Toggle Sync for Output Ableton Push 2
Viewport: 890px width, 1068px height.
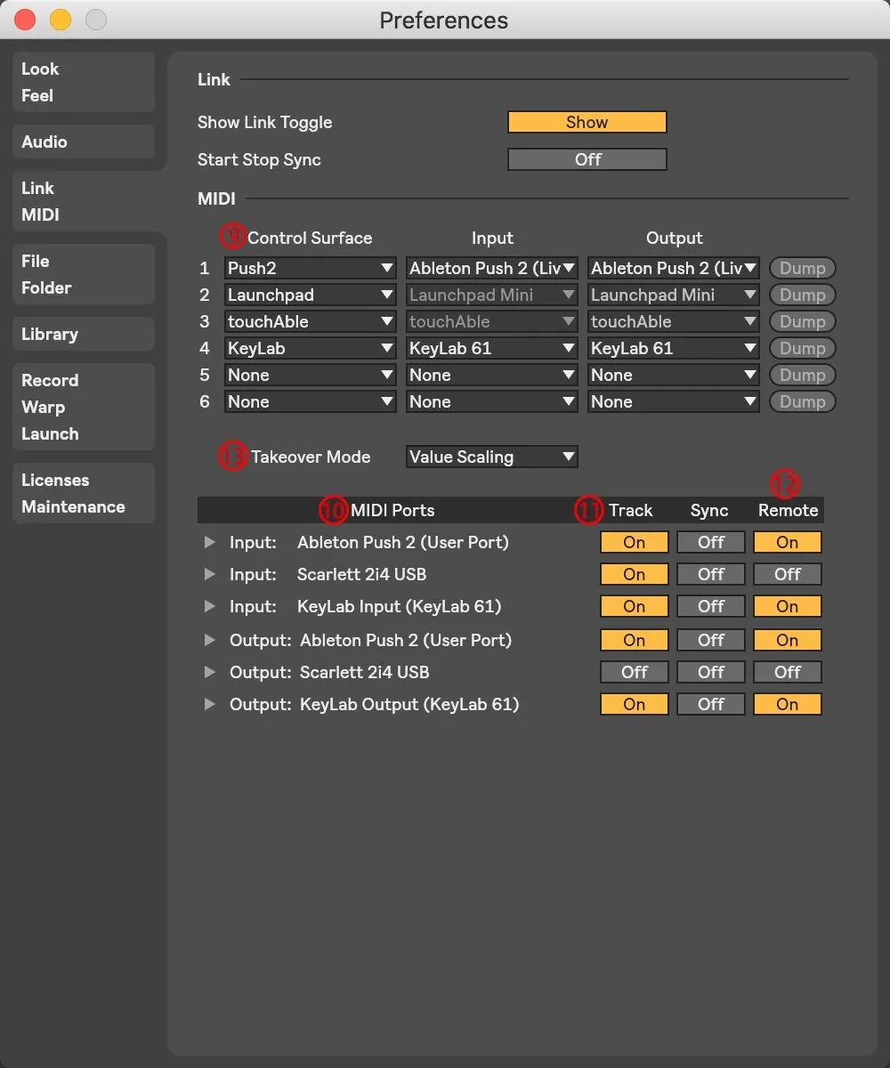coord(711,640)
